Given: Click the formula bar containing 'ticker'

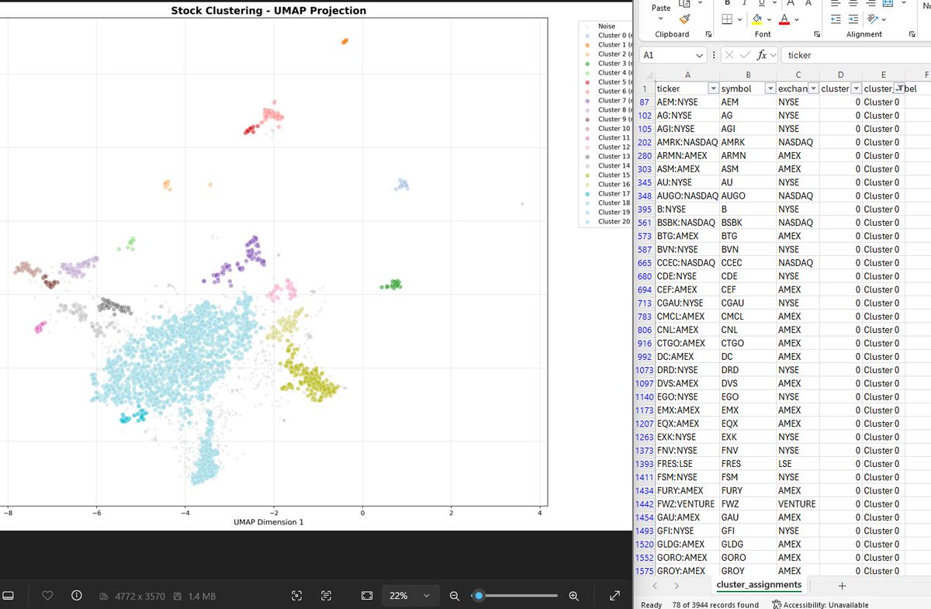Looking at the screenshot, I should 856,55.
